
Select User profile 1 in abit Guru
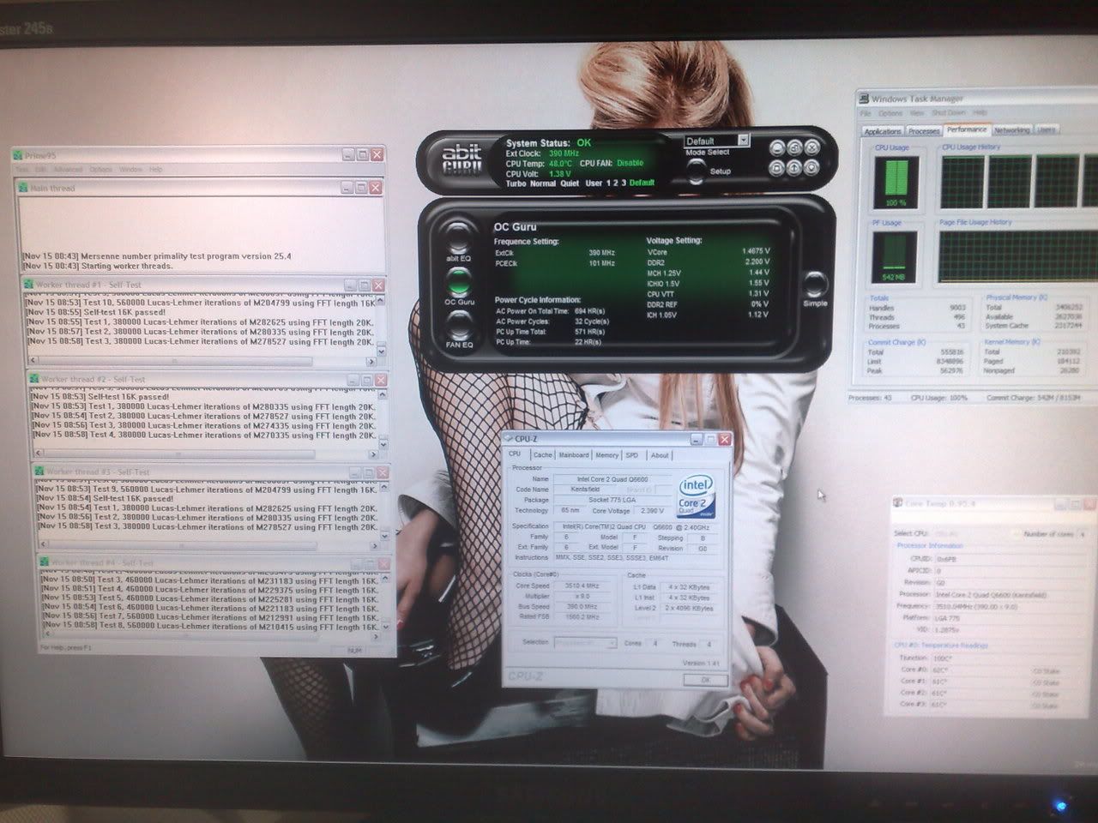[x=608, y=183]
